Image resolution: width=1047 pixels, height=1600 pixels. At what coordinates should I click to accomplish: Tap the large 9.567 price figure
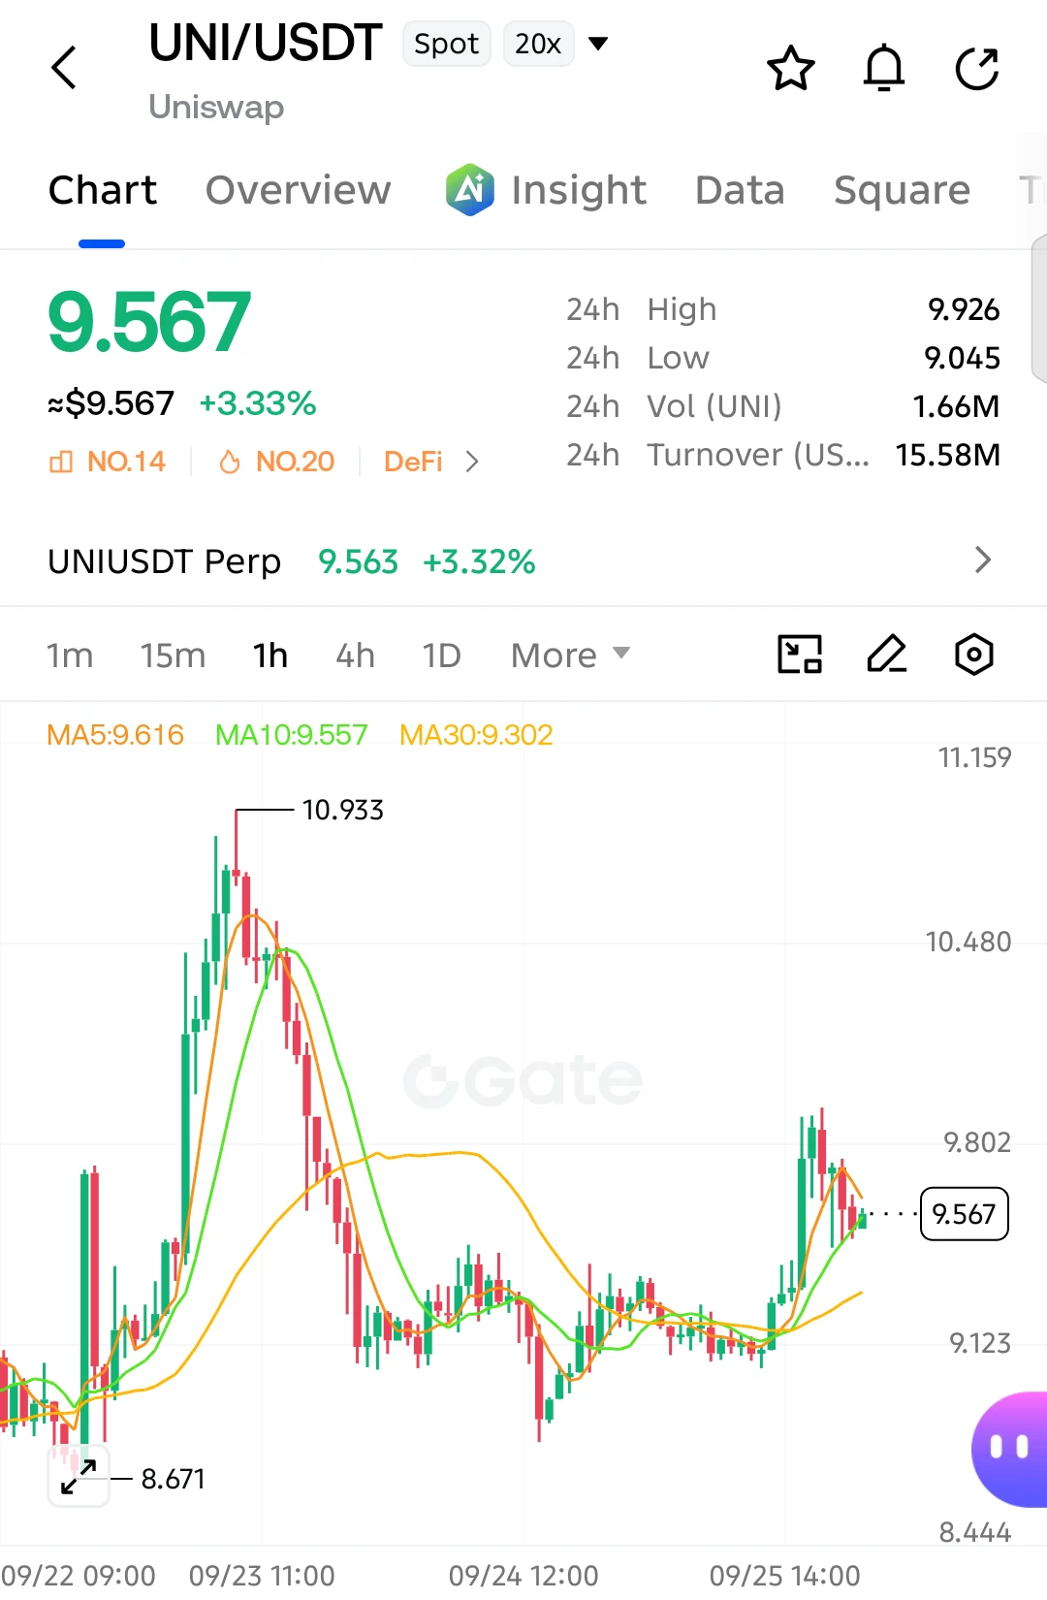(149, 322)
